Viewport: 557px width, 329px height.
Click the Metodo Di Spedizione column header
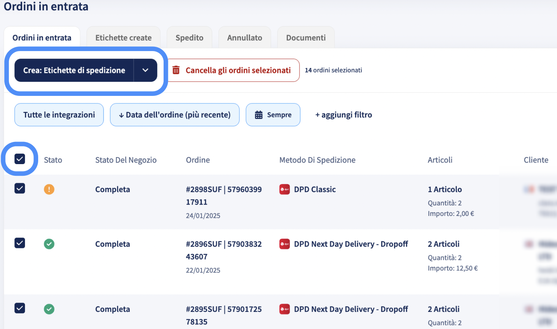[317, 160]
